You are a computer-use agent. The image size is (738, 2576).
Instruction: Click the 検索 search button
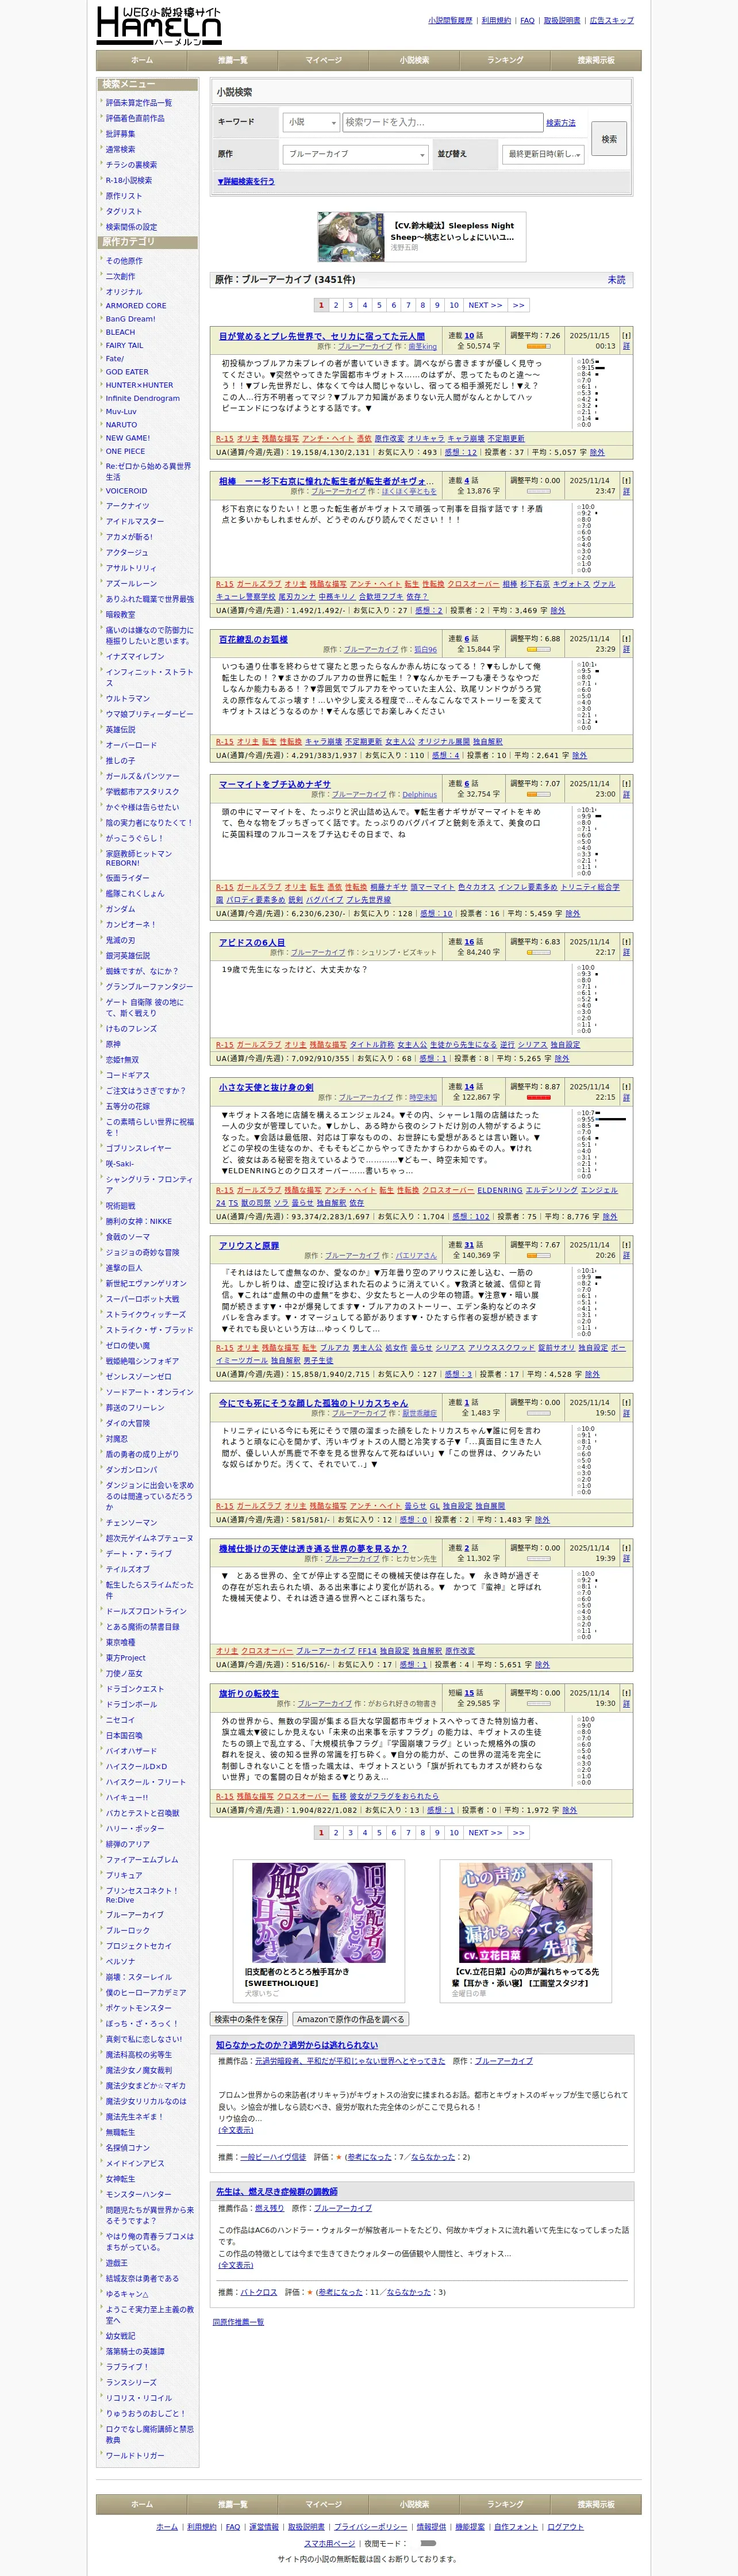click(x=609, y=139)
